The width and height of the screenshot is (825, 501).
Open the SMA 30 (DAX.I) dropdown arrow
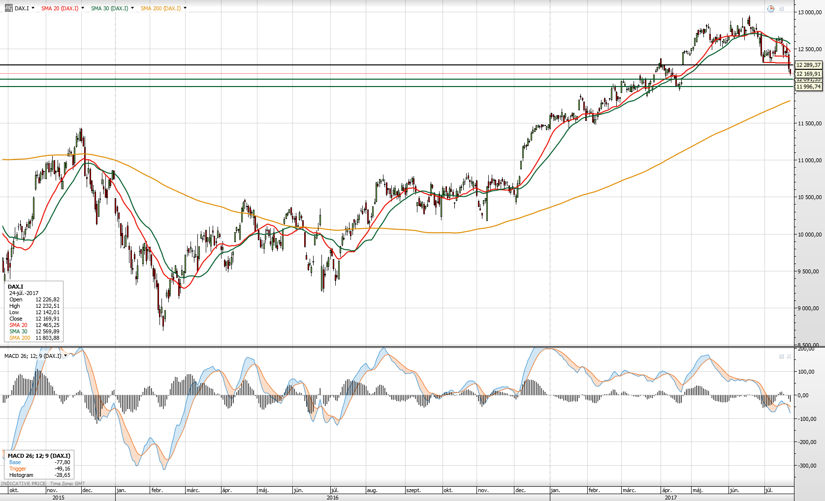(x=132, y=8)
